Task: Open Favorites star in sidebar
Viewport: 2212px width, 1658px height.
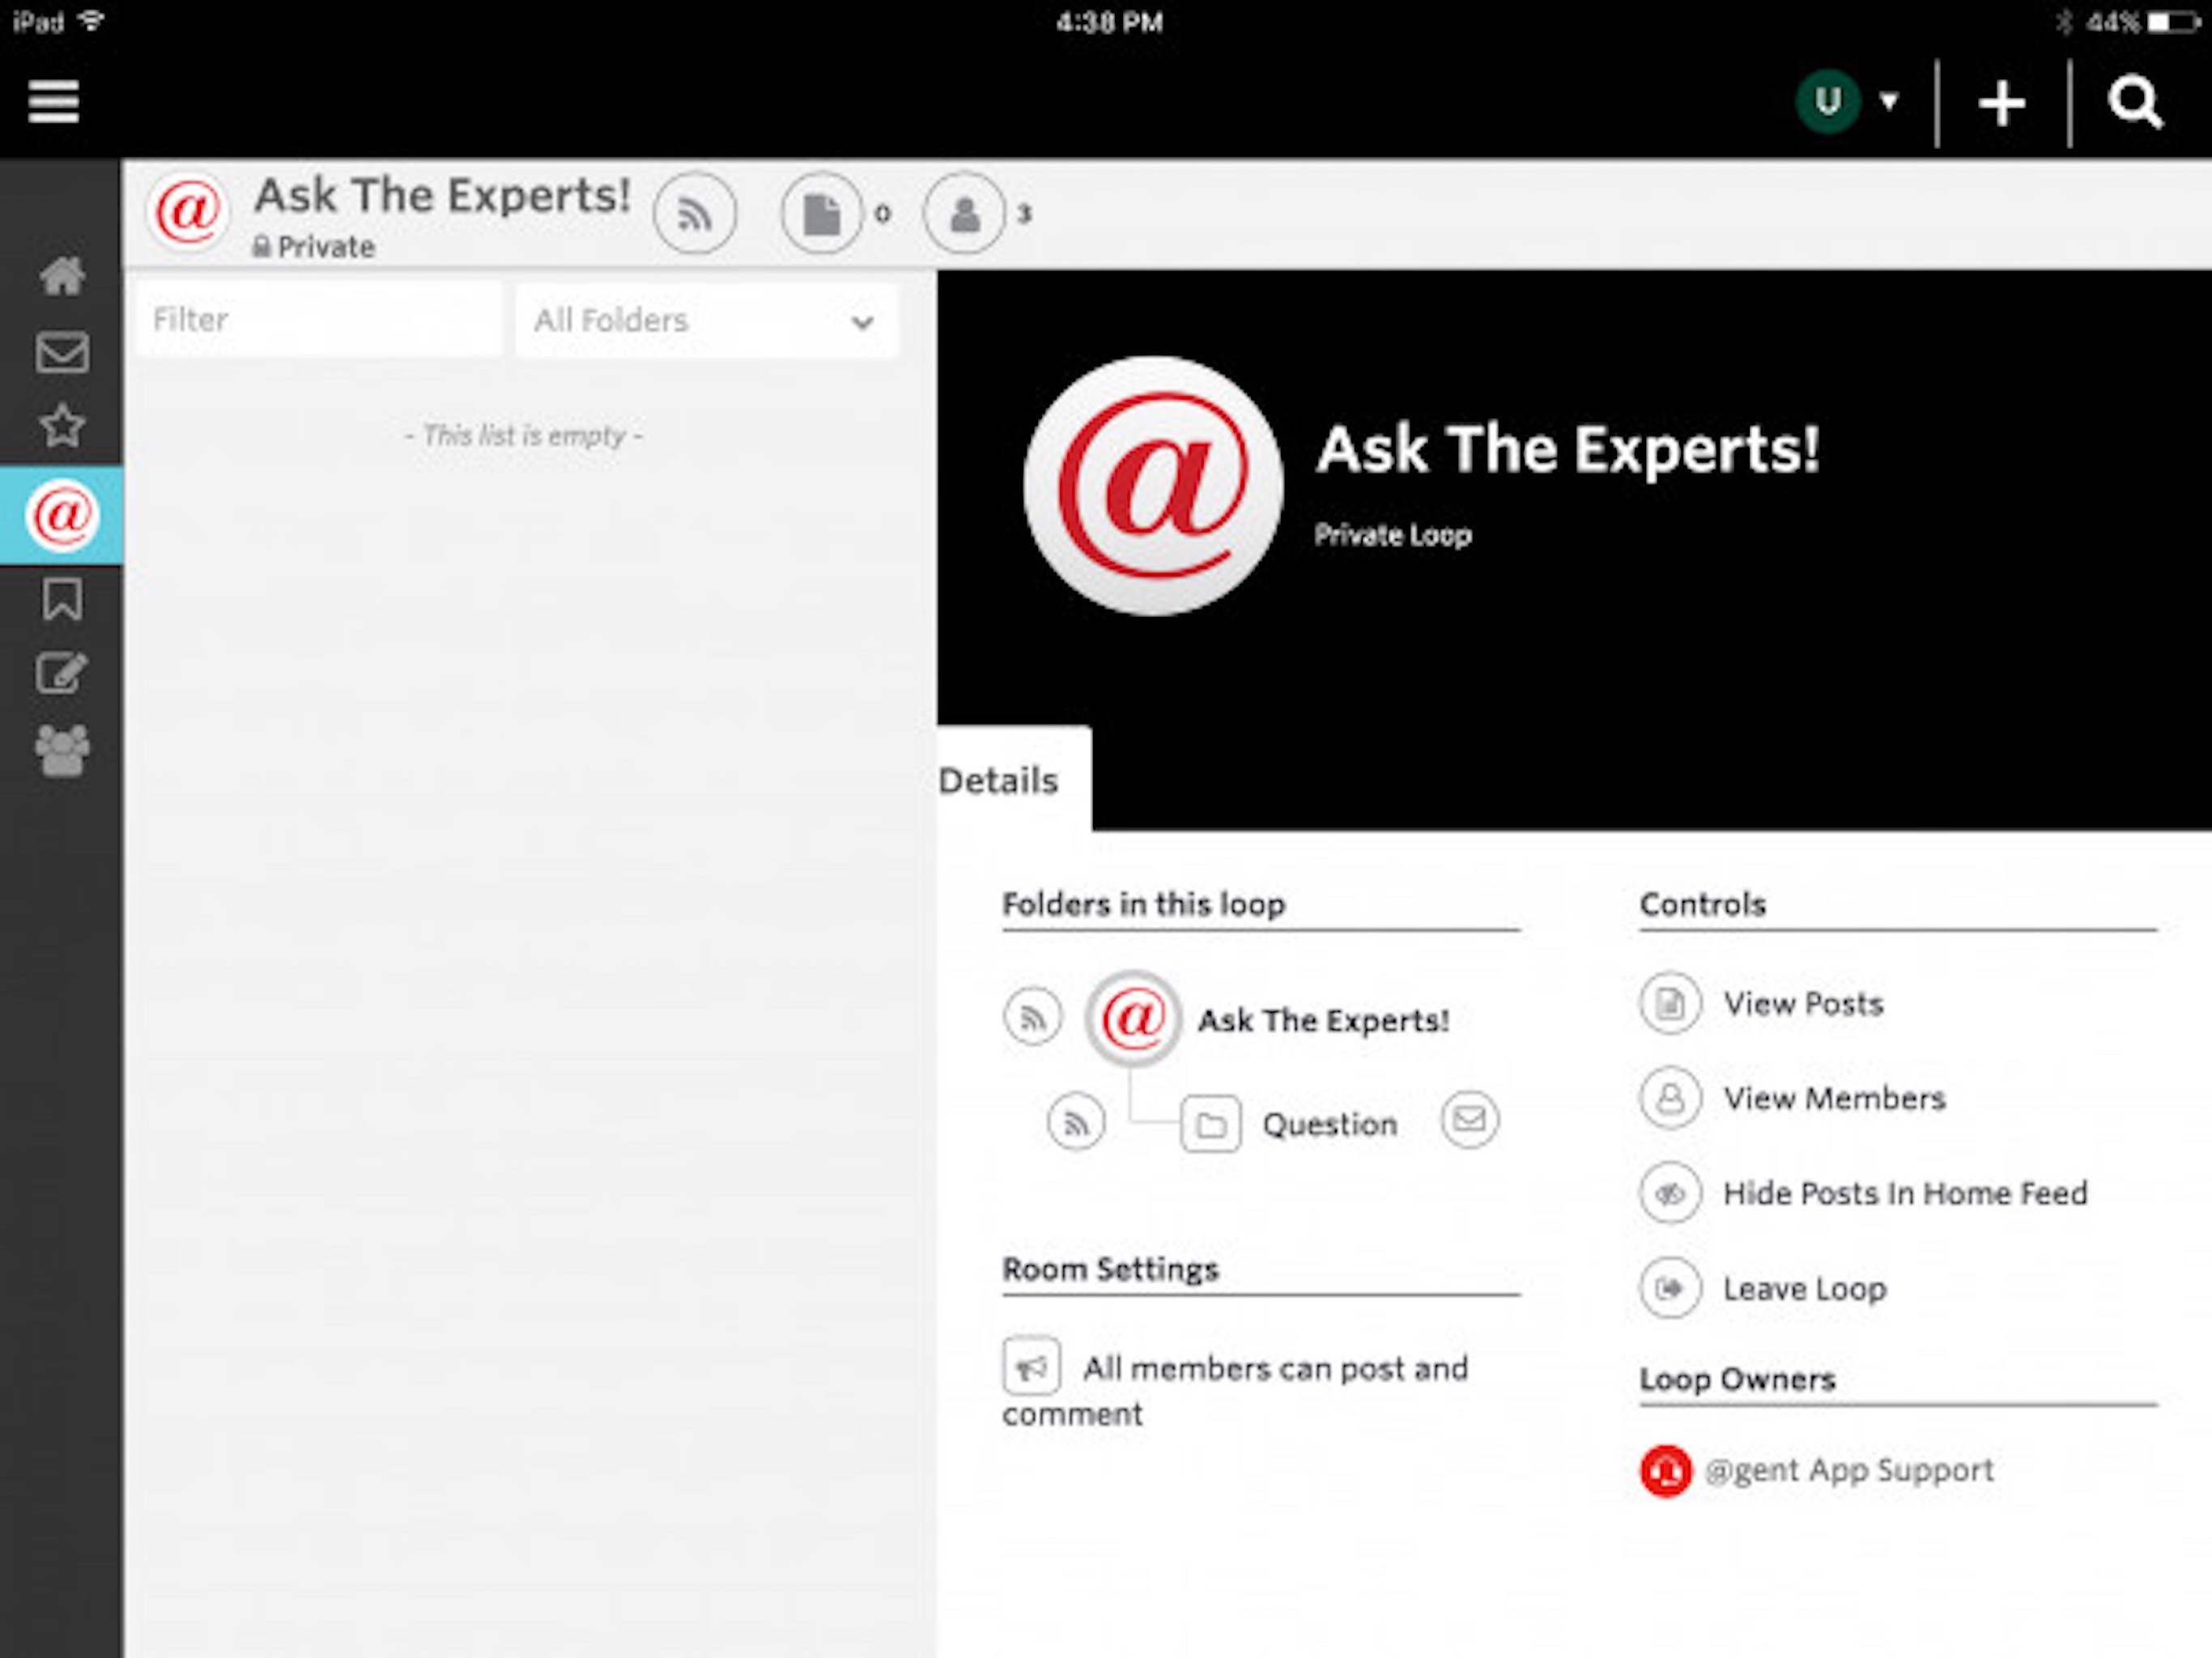Action: click(62, 426)
